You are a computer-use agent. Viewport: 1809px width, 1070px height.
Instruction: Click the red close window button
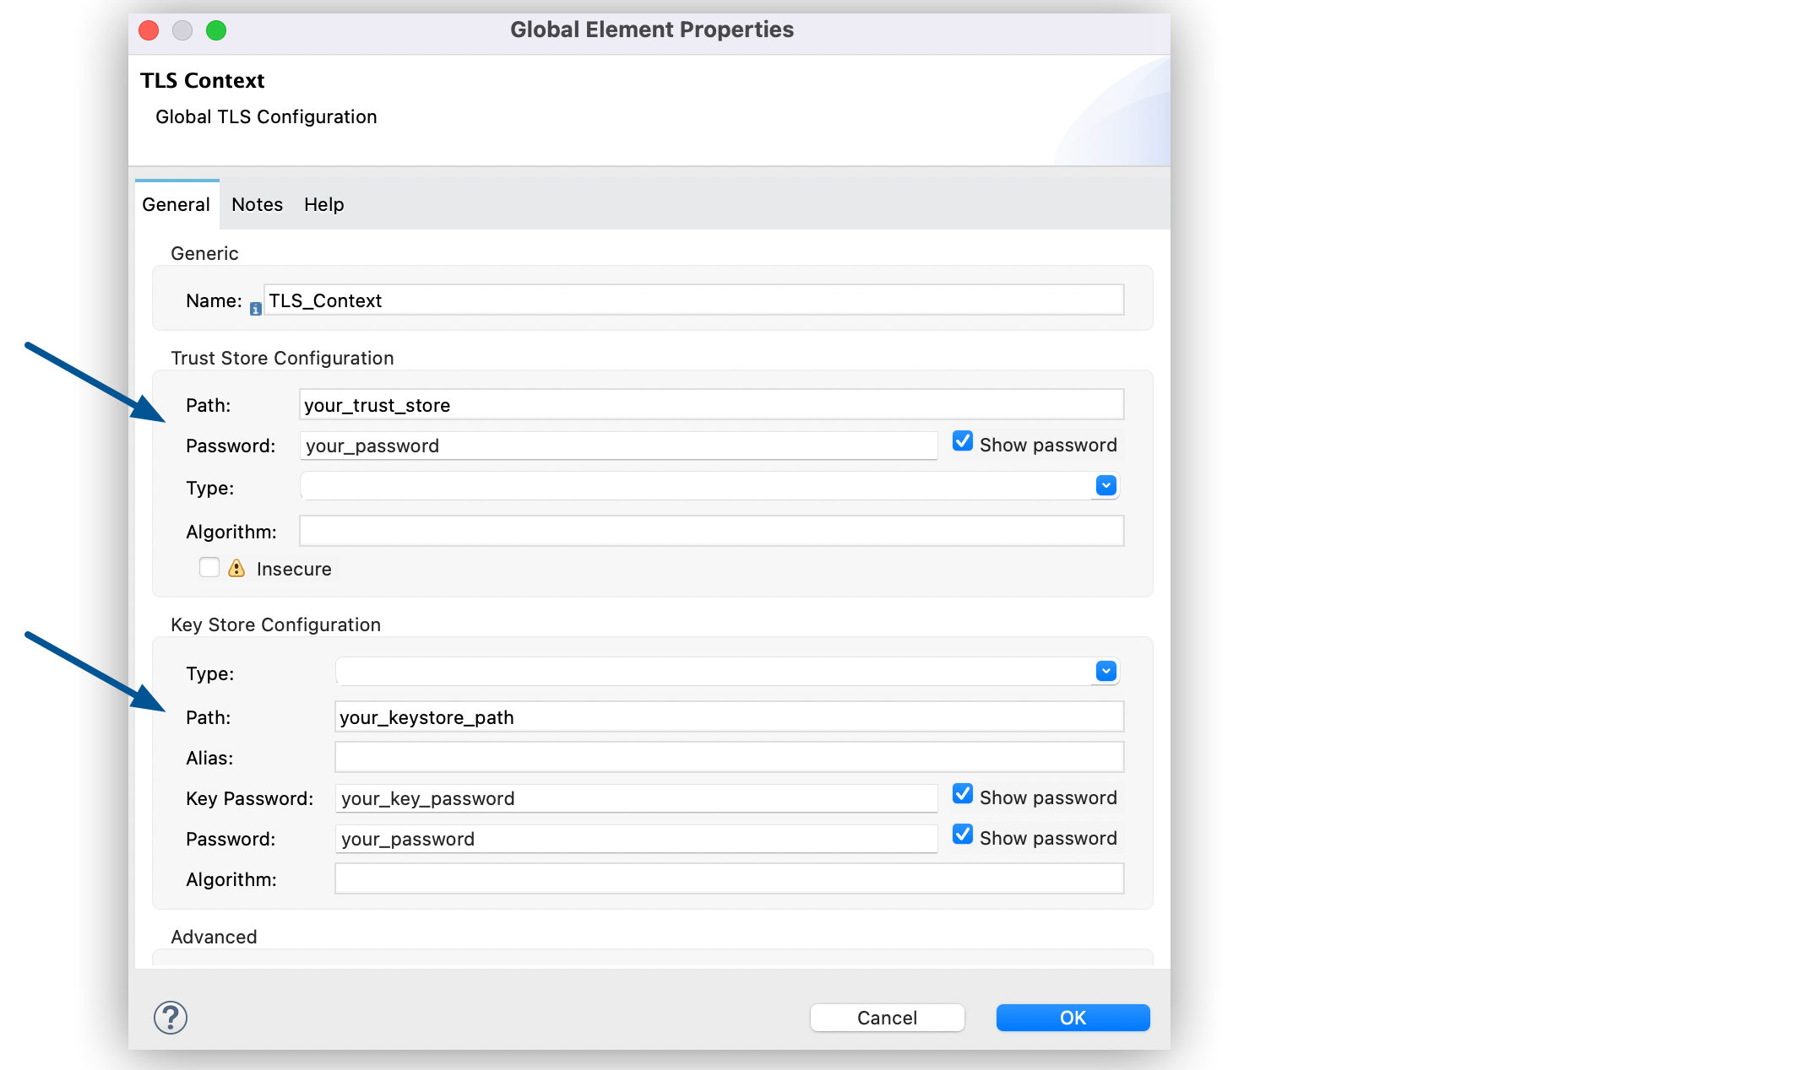pos(149,30)
